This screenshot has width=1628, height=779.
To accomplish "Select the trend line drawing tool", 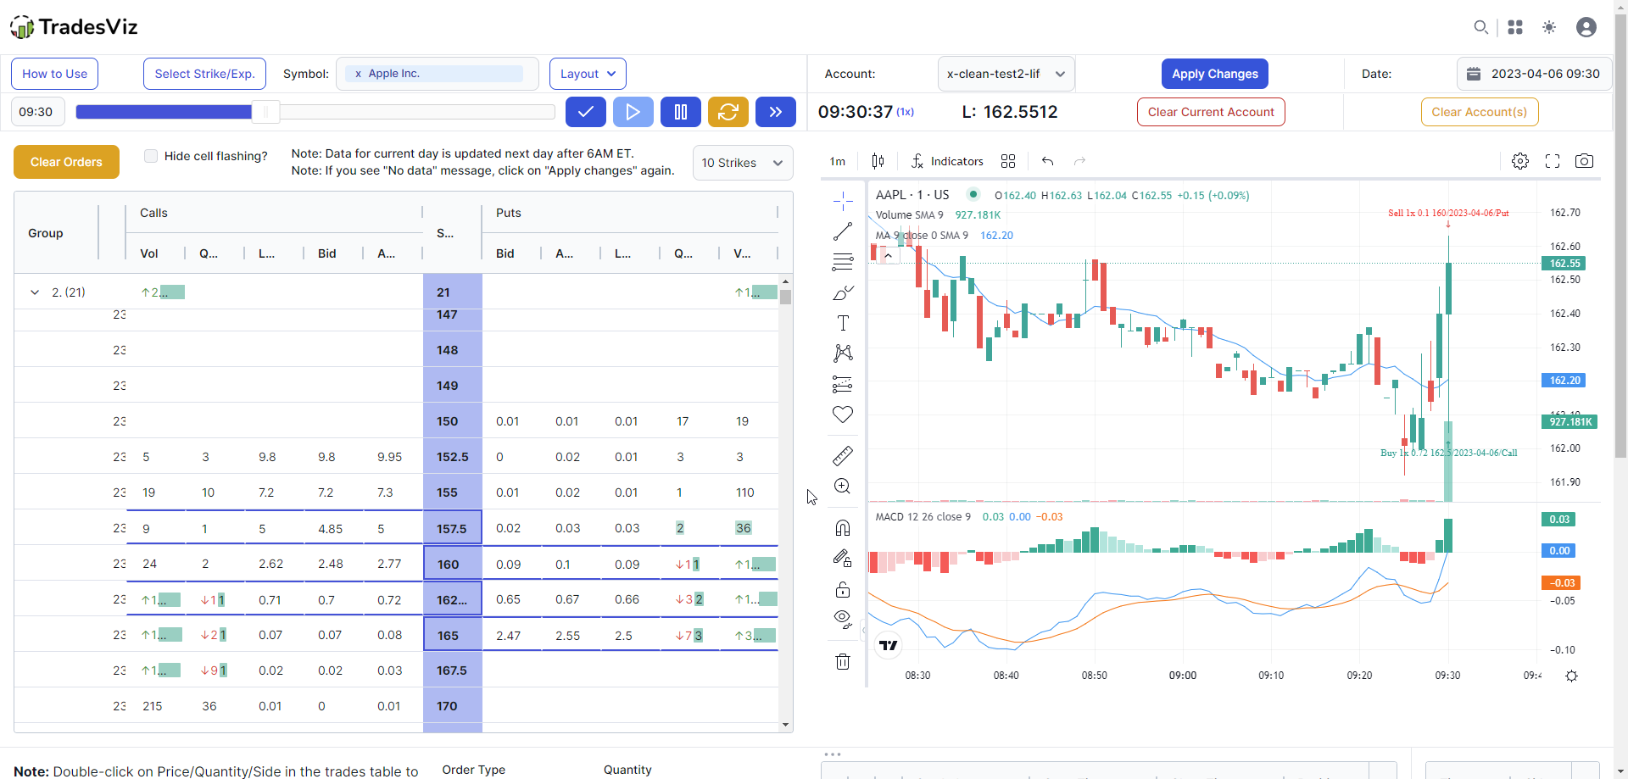I will click(x=842, y=231).
